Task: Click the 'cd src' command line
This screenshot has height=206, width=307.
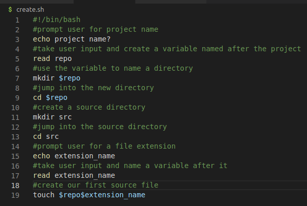Action: click(x=46, y=136)
